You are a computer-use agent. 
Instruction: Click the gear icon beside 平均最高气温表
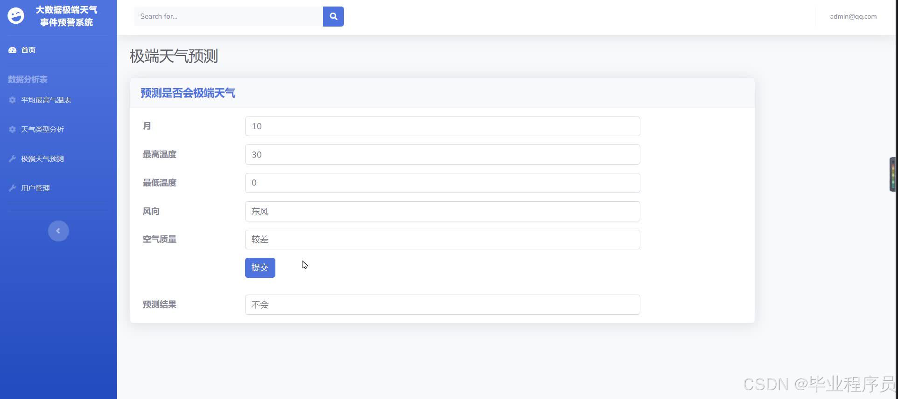(13, 100)
